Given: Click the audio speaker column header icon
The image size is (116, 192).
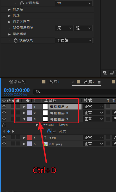Looking at the screenshot, I should click(x=9, y=101).
